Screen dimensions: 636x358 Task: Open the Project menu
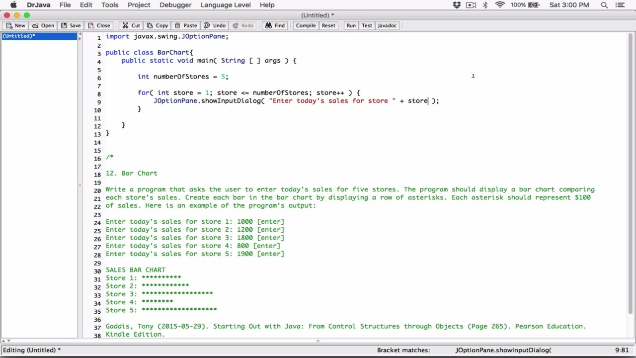[139, 5]
